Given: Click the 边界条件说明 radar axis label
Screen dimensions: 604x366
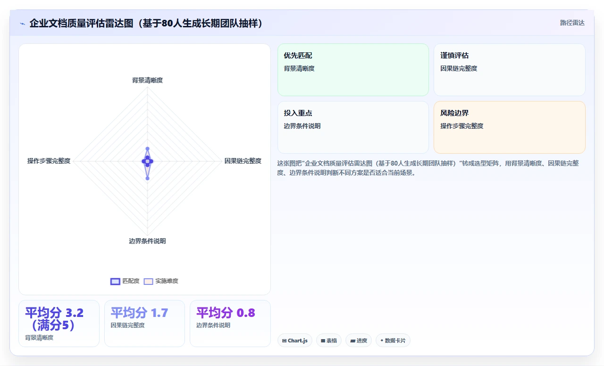Looking at the screenshot, I should pyautogui.click(x=147, y=241).
